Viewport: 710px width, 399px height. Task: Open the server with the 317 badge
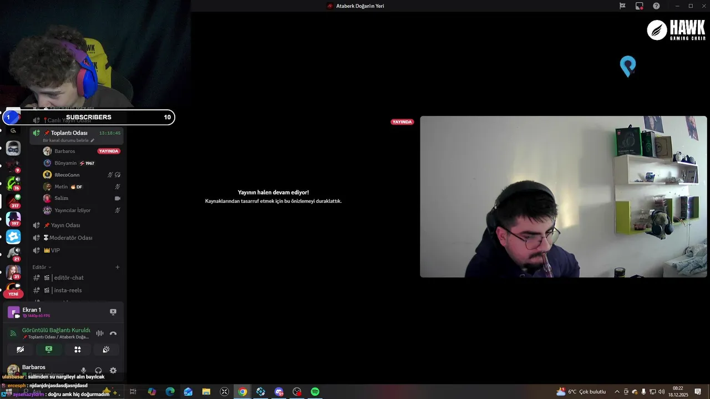[13, 200]
